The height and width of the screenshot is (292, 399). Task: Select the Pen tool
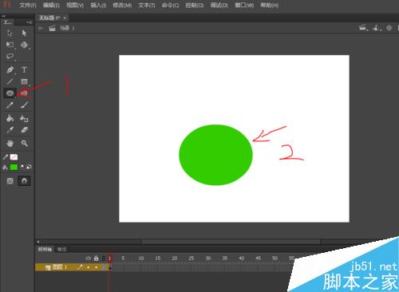point(10,69)
